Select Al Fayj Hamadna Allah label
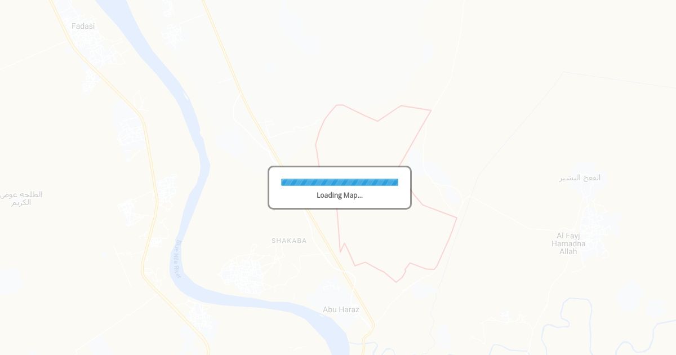 click(x=568, y=243)
